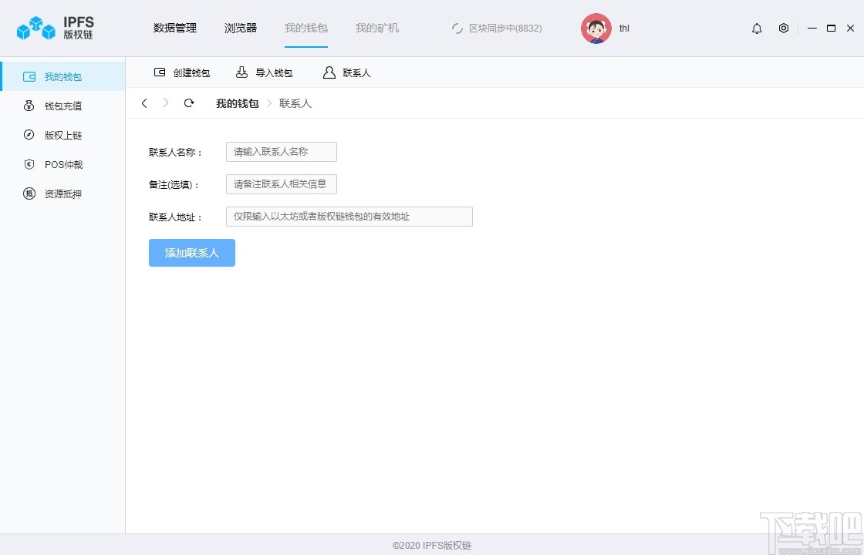Open the 我的矿机 tab
The image size is (864, 555).
(376, 28)
